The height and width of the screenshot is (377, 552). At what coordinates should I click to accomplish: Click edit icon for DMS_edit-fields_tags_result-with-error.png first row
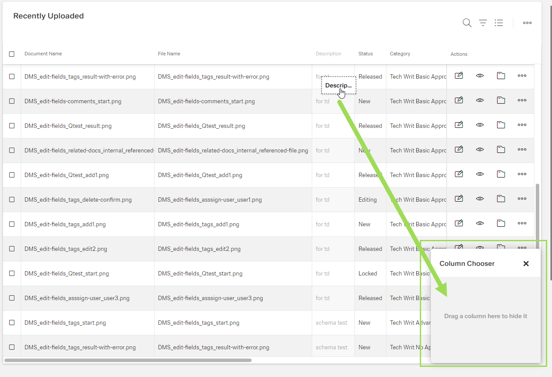point(459,76)
